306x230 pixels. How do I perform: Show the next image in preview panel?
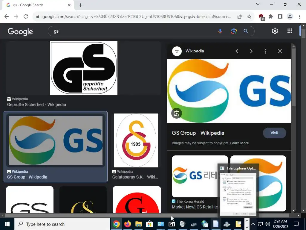pos(251,51)
